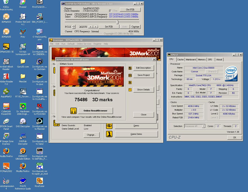Open the Guru3D.com folder
The image size is (248, 192).
point(23,61)
